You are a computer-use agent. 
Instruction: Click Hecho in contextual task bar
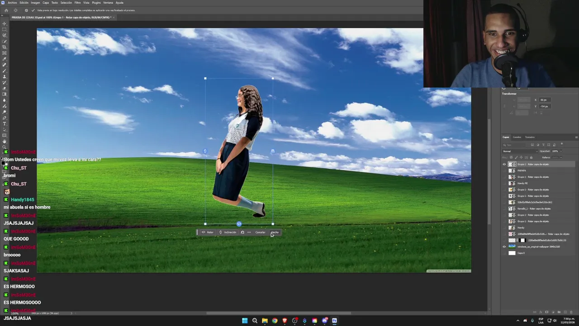275,232
